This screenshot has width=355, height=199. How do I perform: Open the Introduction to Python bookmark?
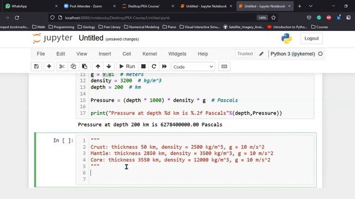click(x=287, y=27)
